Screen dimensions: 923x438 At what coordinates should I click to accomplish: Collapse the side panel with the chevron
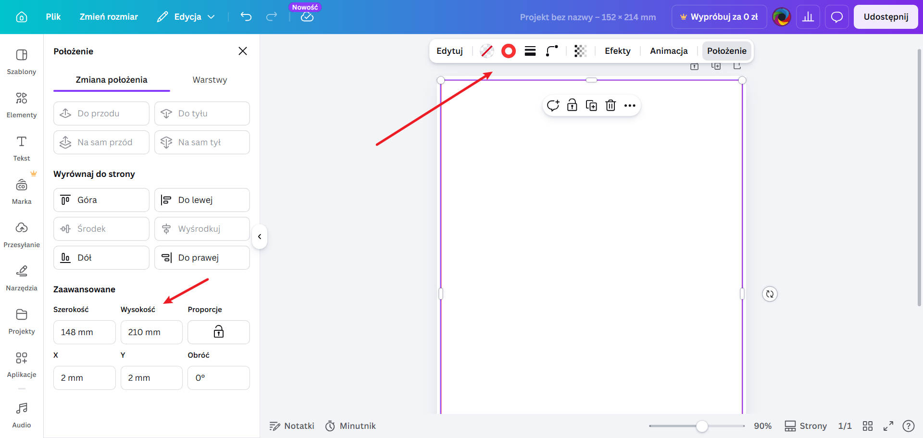[x=260, y=237]
